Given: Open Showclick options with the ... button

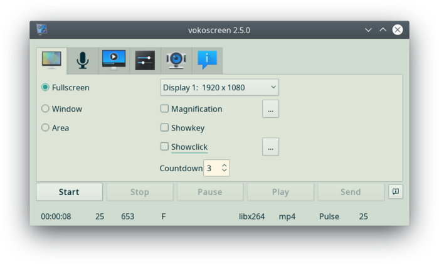Looking at the screenshot, I should click(270, 146).
